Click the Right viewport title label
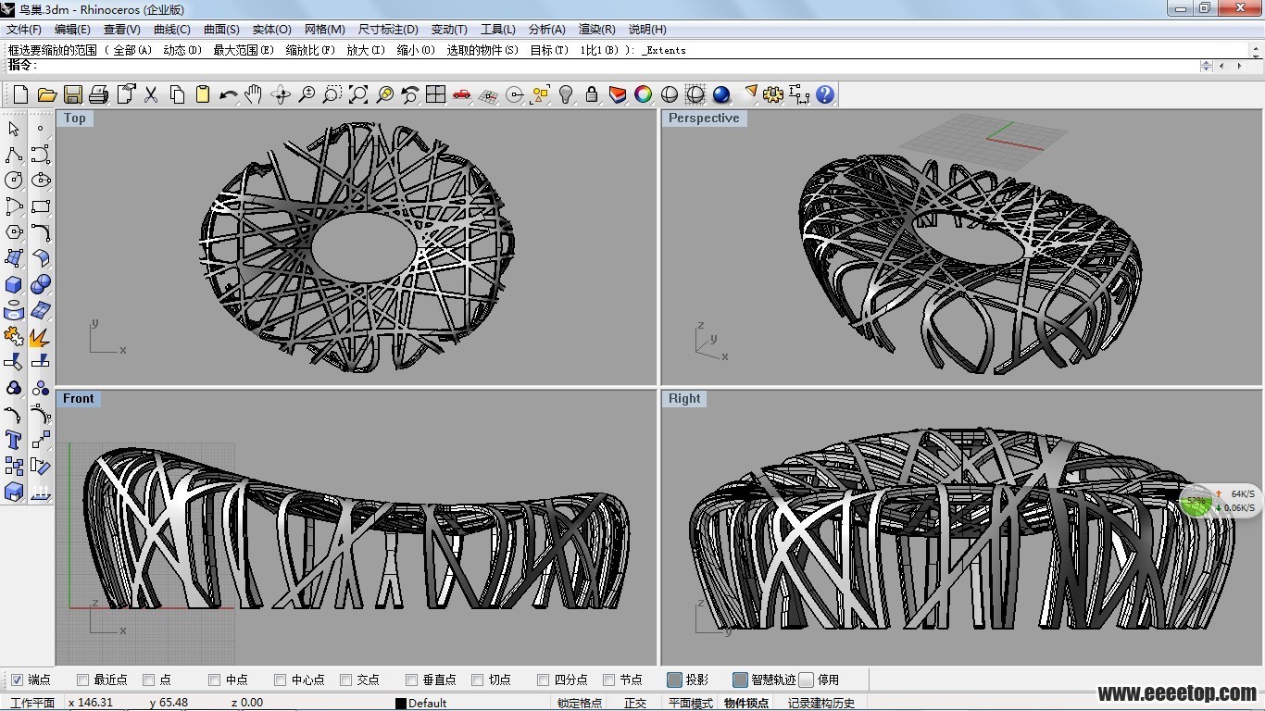1265x711 pixels. pos(684,398)
